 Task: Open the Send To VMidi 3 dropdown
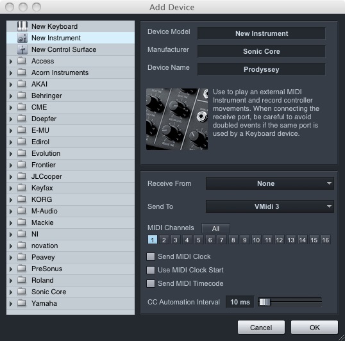pyautogui.click(x=270, y=206)
